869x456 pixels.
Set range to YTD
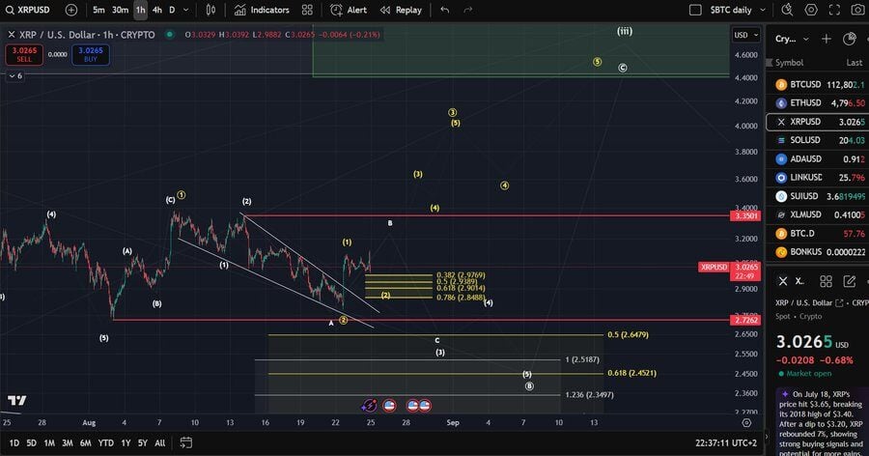pyautogui.click(x=106, y=442)
